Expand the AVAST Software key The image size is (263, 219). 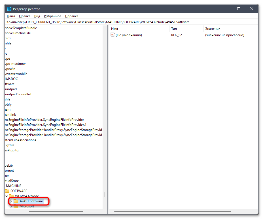click(x=11, y=201)
